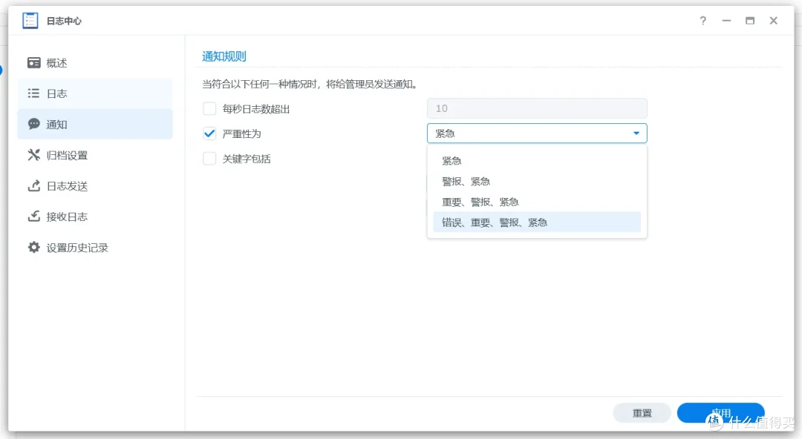The height and width of the screenshot is (439, 802).
Task: Select the 紧急 only option
Action: coord(537,161)
